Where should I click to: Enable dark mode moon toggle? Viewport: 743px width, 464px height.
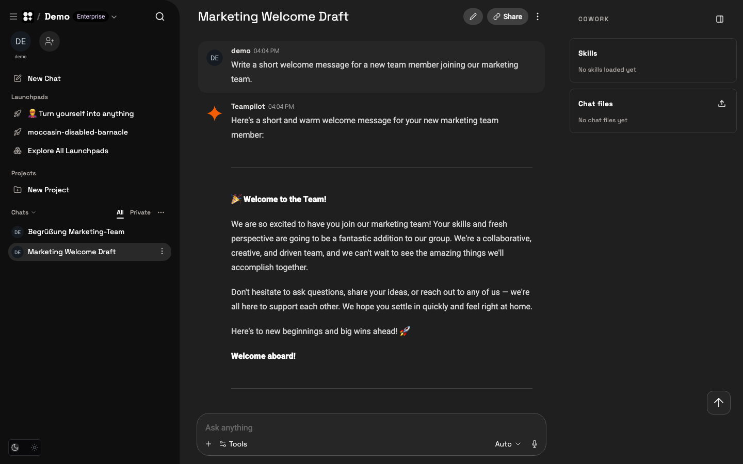pyautogui.click(x=15, y=448)
